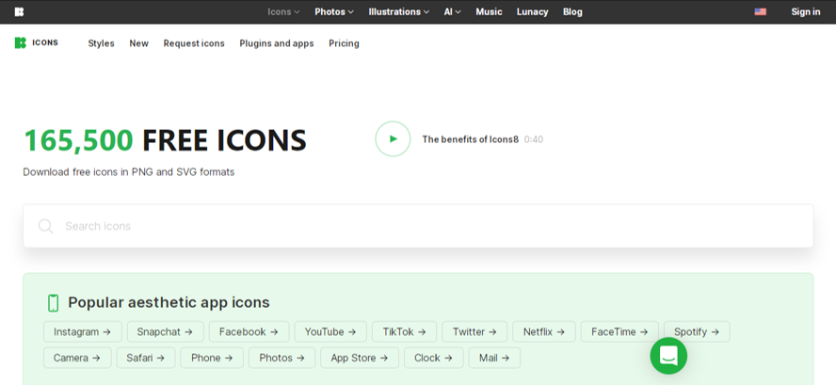Open the Music page
Viewport: 836px width, 385px height.
[x=489, y=11]
